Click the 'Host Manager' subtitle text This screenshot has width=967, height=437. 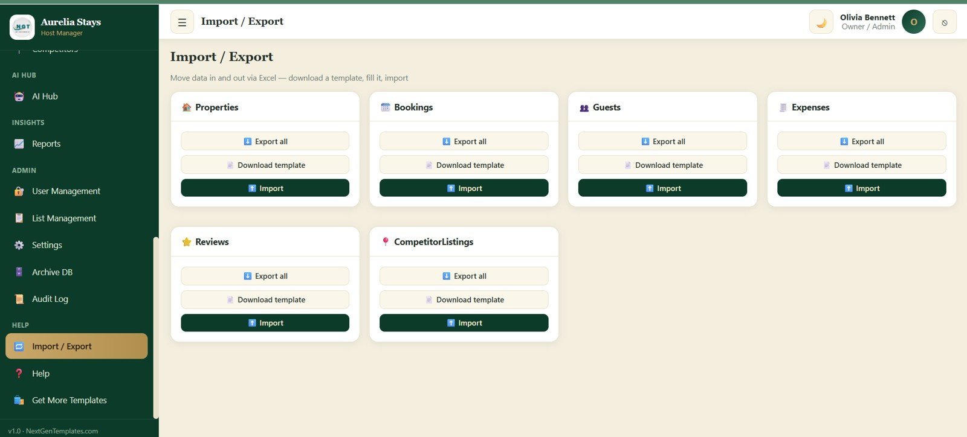click(62, 33)
